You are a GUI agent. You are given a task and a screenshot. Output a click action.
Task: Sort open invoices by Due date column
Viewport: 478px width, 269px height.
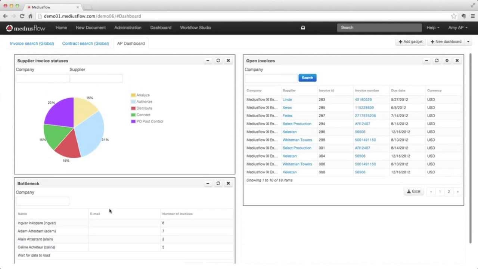(398, 90)
